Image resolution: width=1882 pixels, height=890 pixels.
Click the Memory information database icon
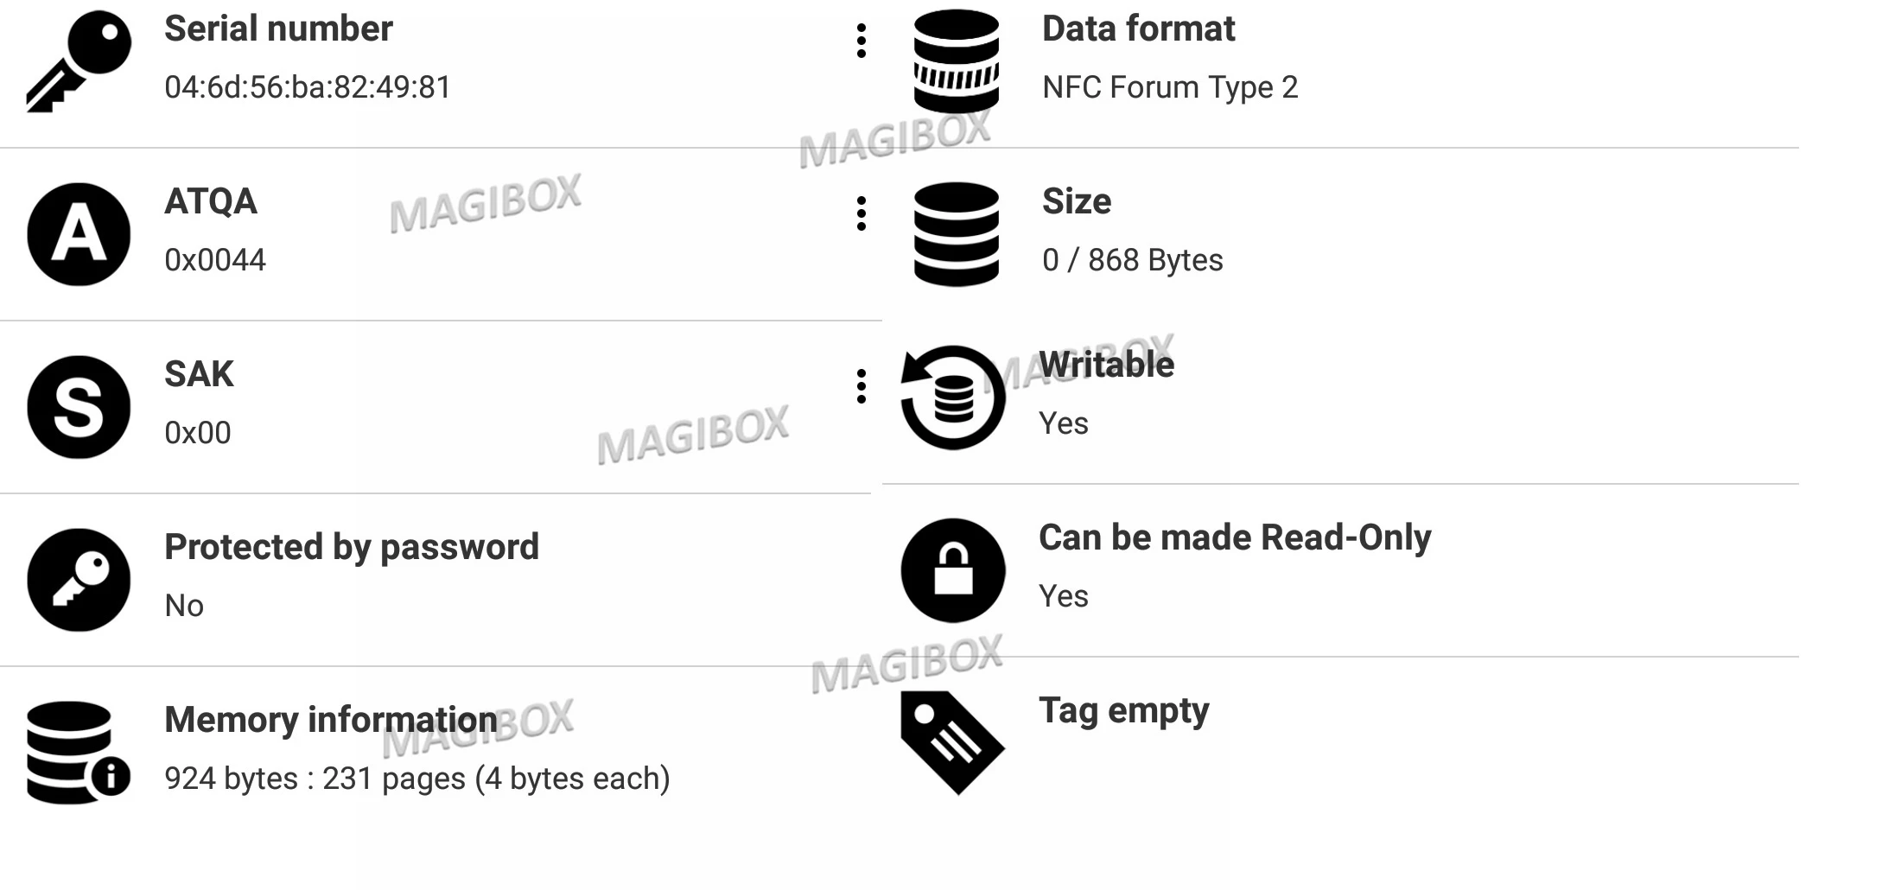[77, 753]
